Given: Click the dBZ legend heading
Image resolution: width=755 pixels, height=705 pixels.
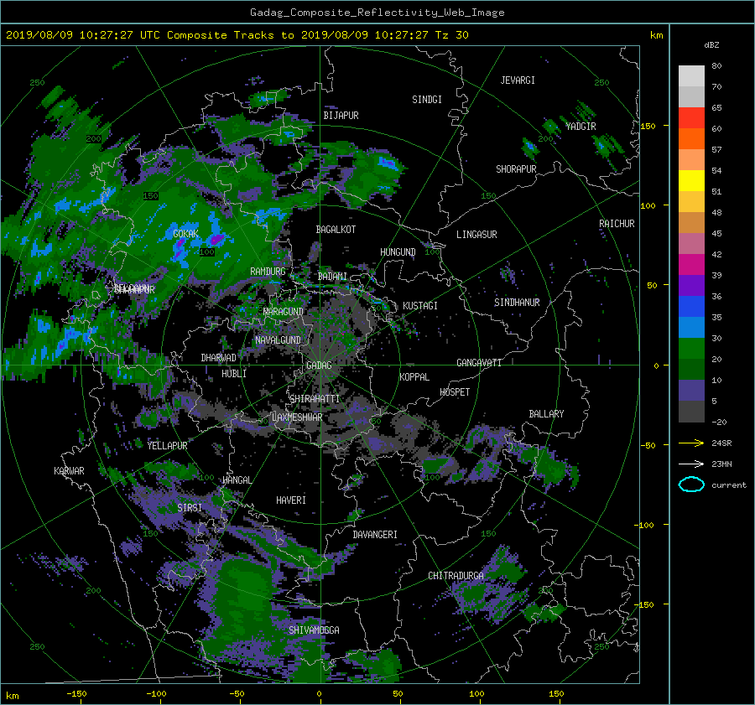Looking at the screenshot, I should pyautogui.click(x=711, y=44).
